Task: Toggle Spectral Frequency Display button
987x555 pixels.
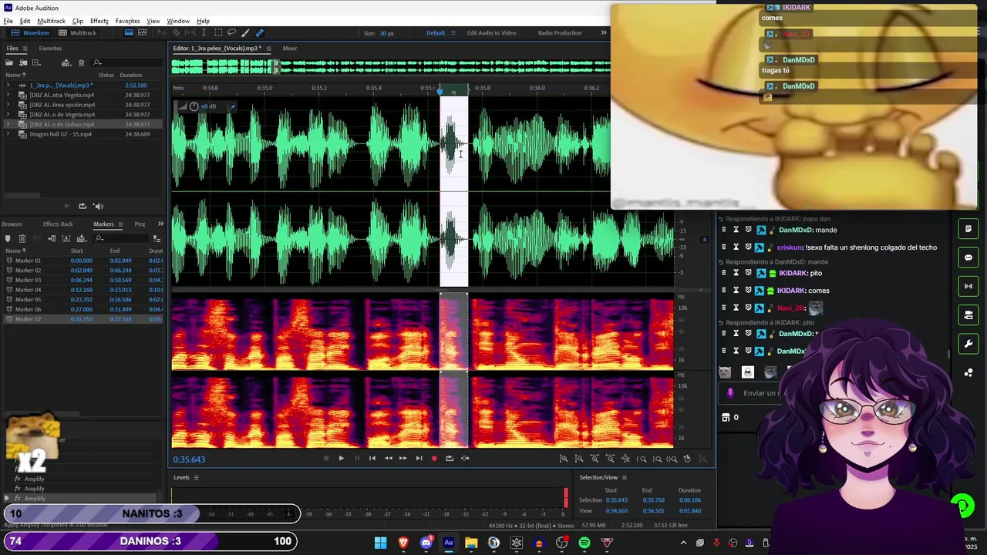Action: tap(129, 32)
